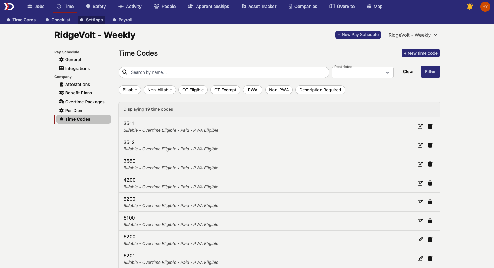The height and width of the screenshot is (268, 494).
Task: Open the RidgeVolt - Weekly pay schedule selector
Action: (413, 35)
